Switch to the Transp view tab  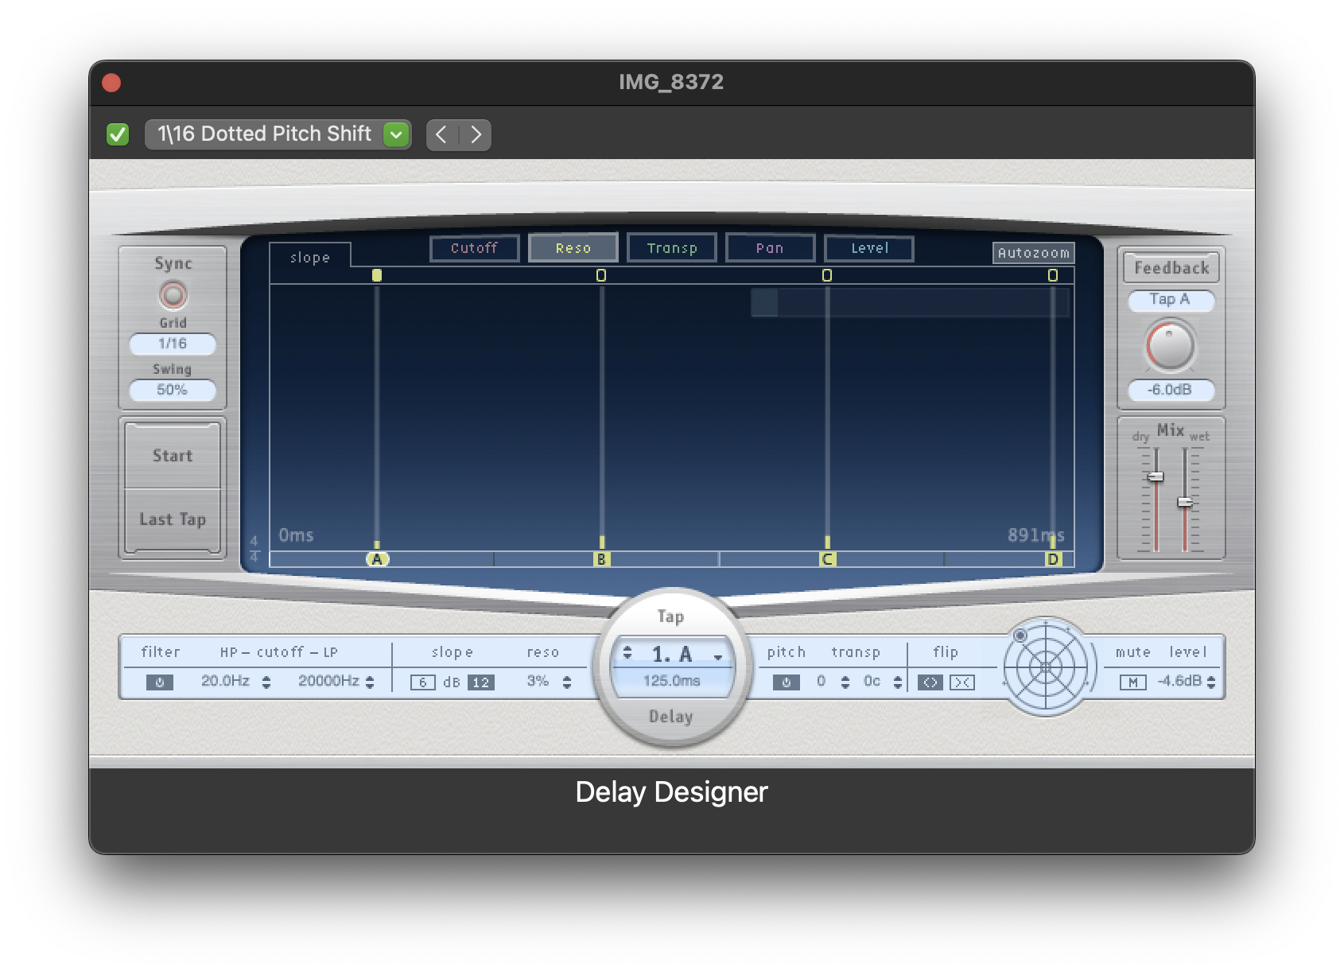672,248
